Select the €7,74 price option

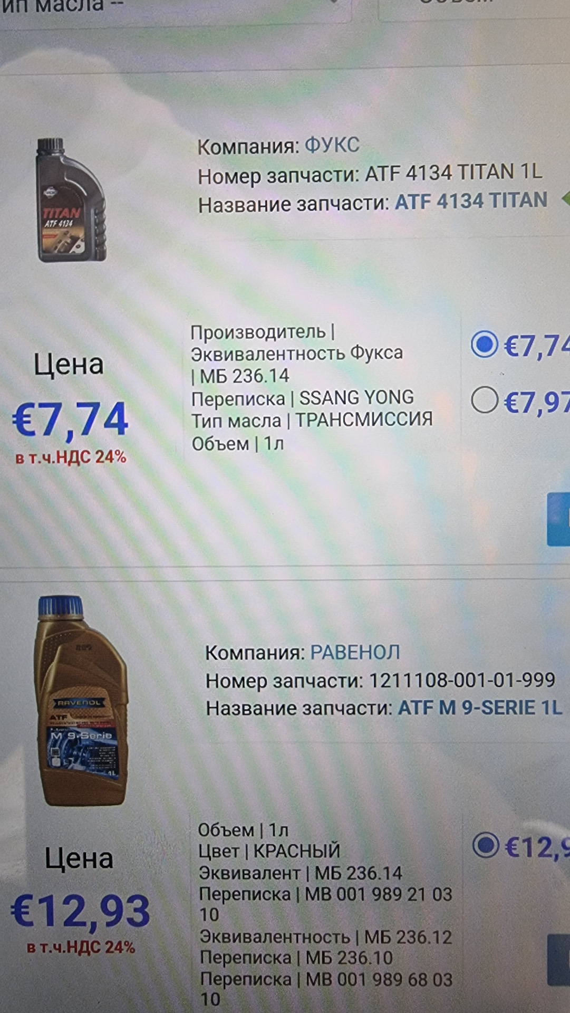pyautogui.click(x=485, y=345)
